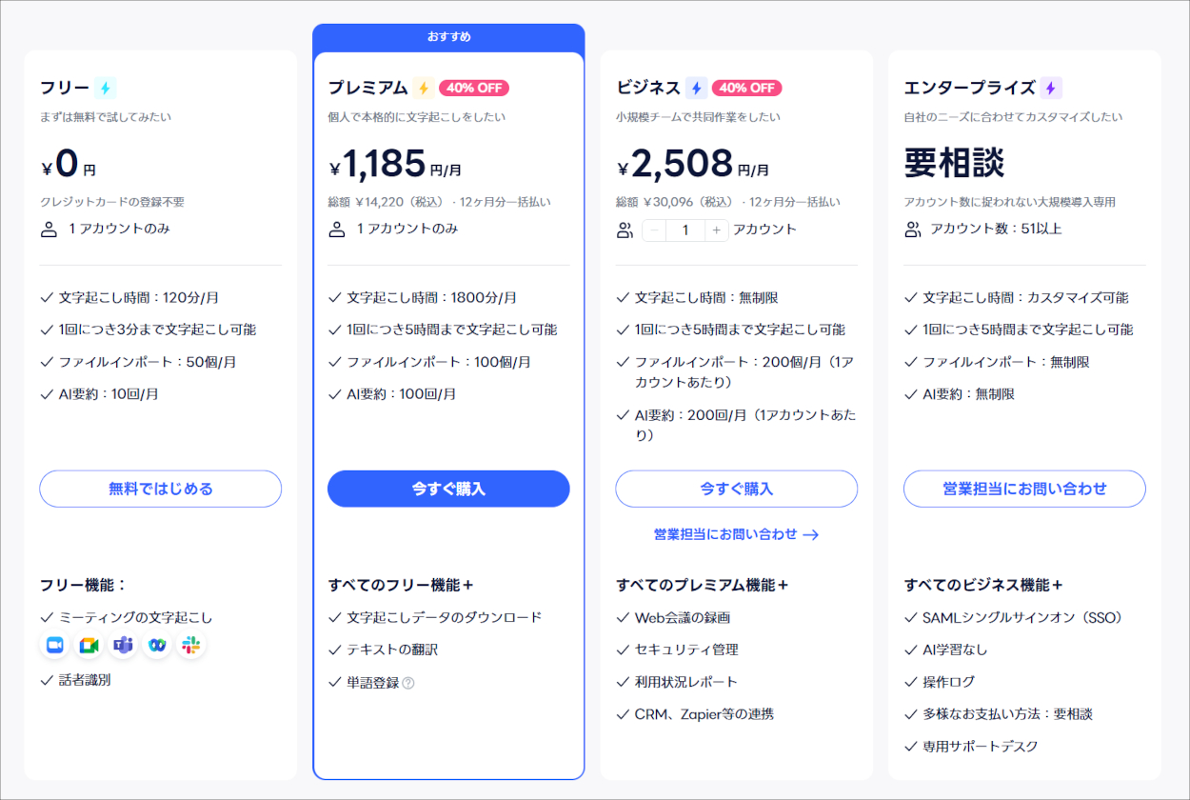Click the account person icon in the Business plan

click(626, 229)
